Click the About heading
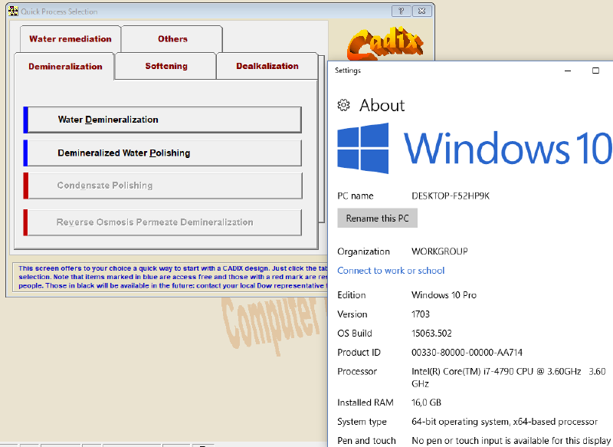The image size is (613, 447). point(382,105)
